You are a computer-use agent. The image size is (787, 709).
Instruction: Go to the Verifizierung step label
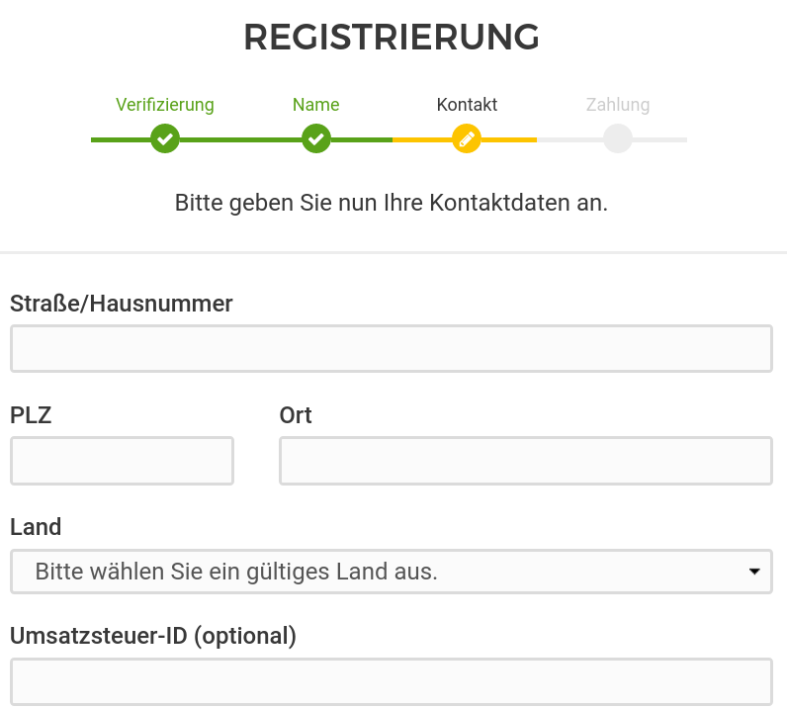(x=165, y=105)
